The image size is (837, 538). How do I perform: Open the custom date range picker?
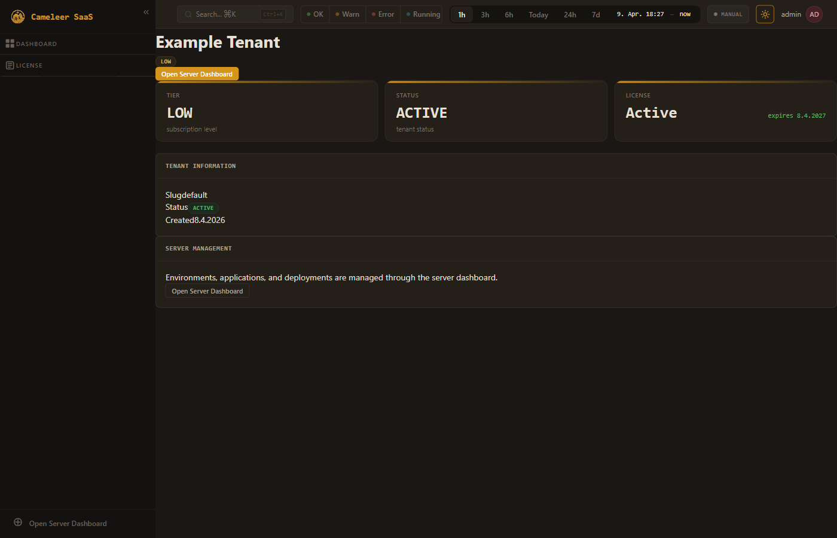click(653, 14)
